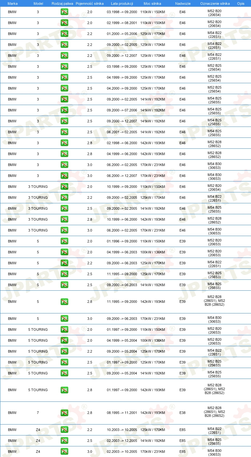Viewport: 251px width, 457px height.
Task: Click fuel icon in 3 TOURING 3.0 row
Action: 64,230
